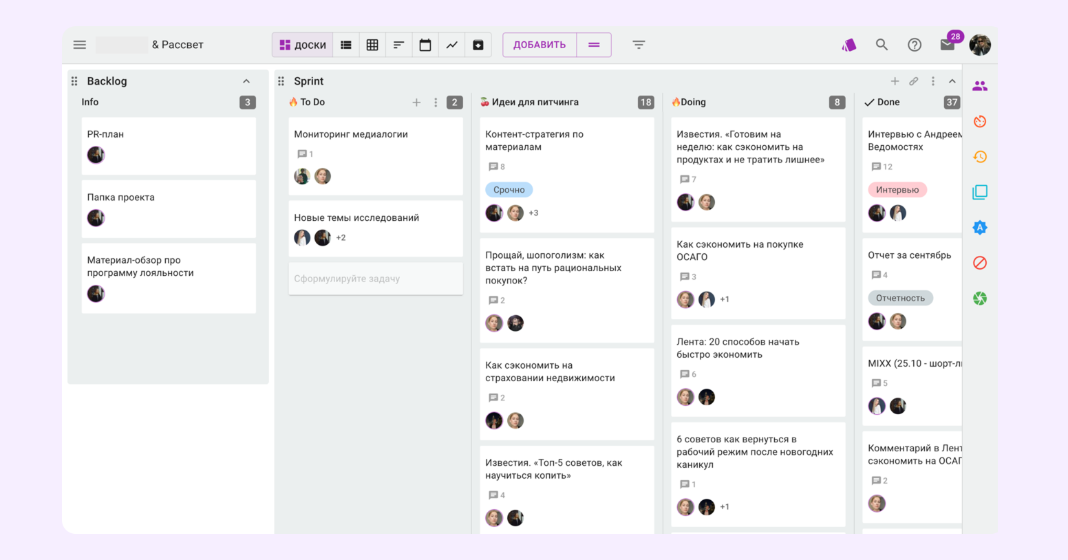Open the help question mark icon
Image resolution: width=1068 pixels, height=560 pixels.
pos(915,45)
